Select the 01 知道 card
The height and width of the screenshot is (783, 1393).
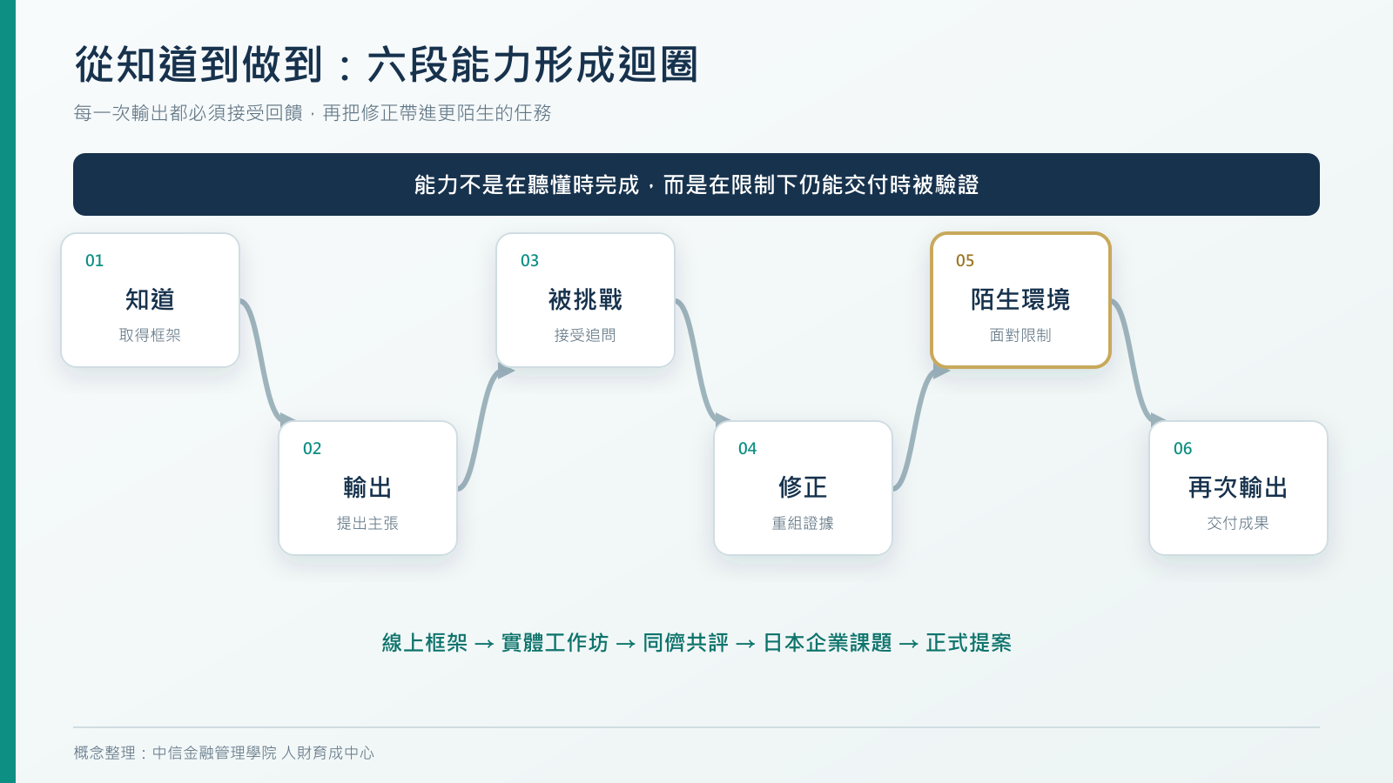(x=150, y=300)
